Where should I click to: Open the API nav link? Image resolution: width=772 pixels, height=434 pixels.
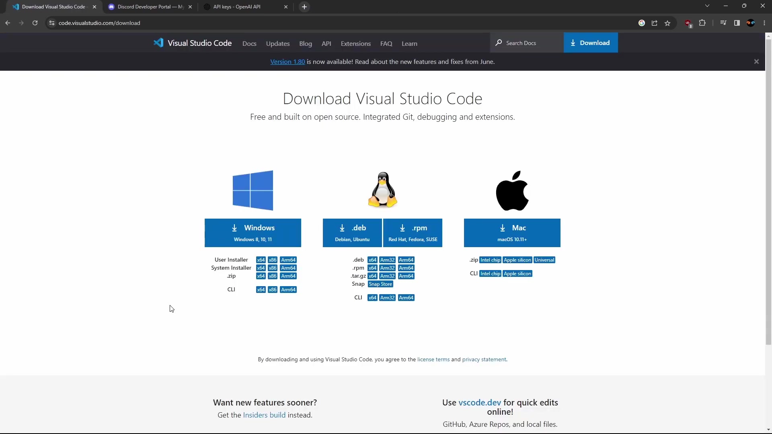(326, 43)
